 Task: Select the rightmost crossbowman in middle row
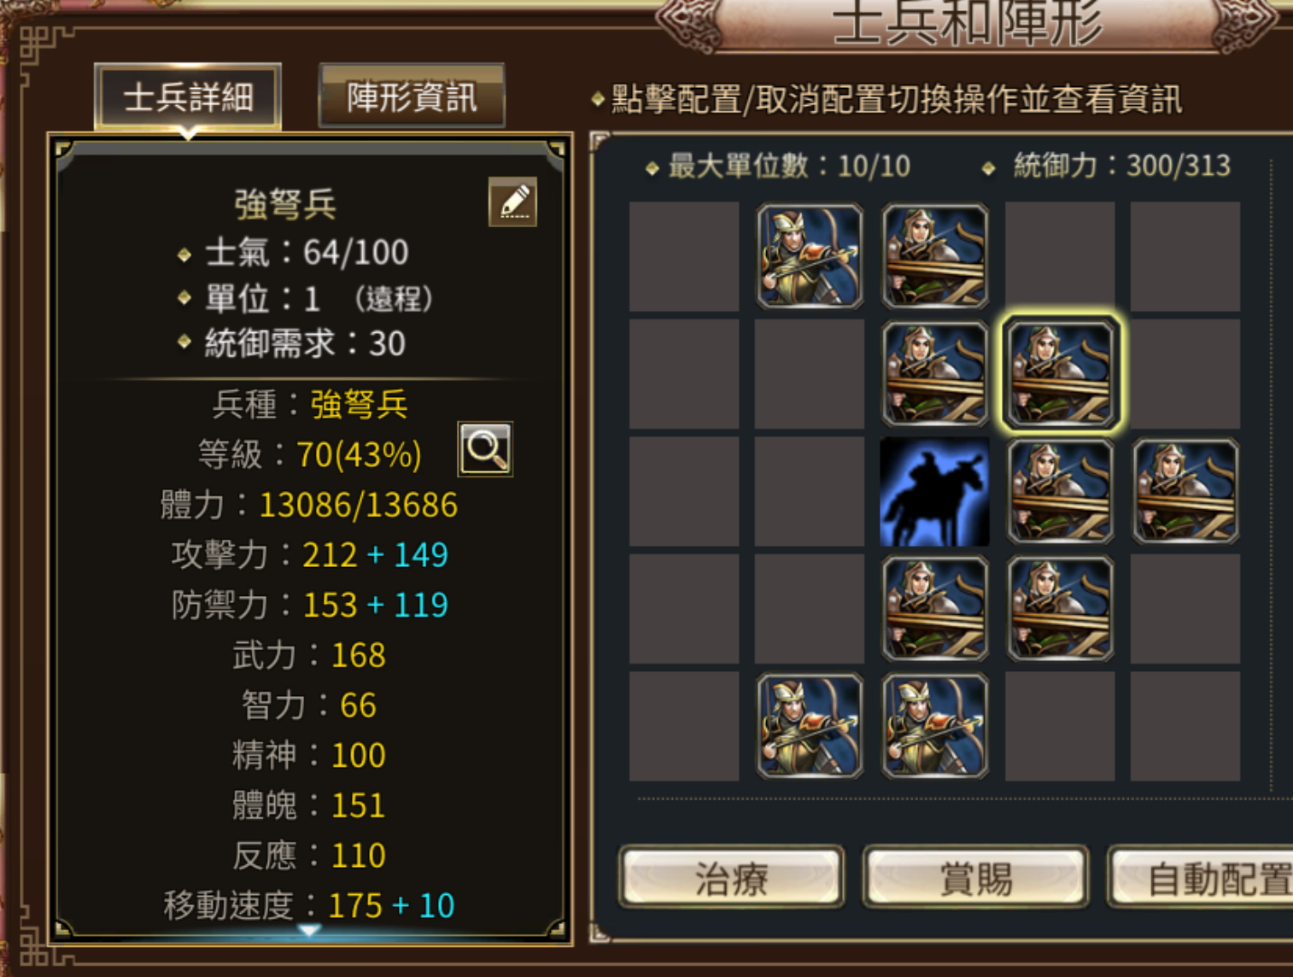(x=1185, y=491)
